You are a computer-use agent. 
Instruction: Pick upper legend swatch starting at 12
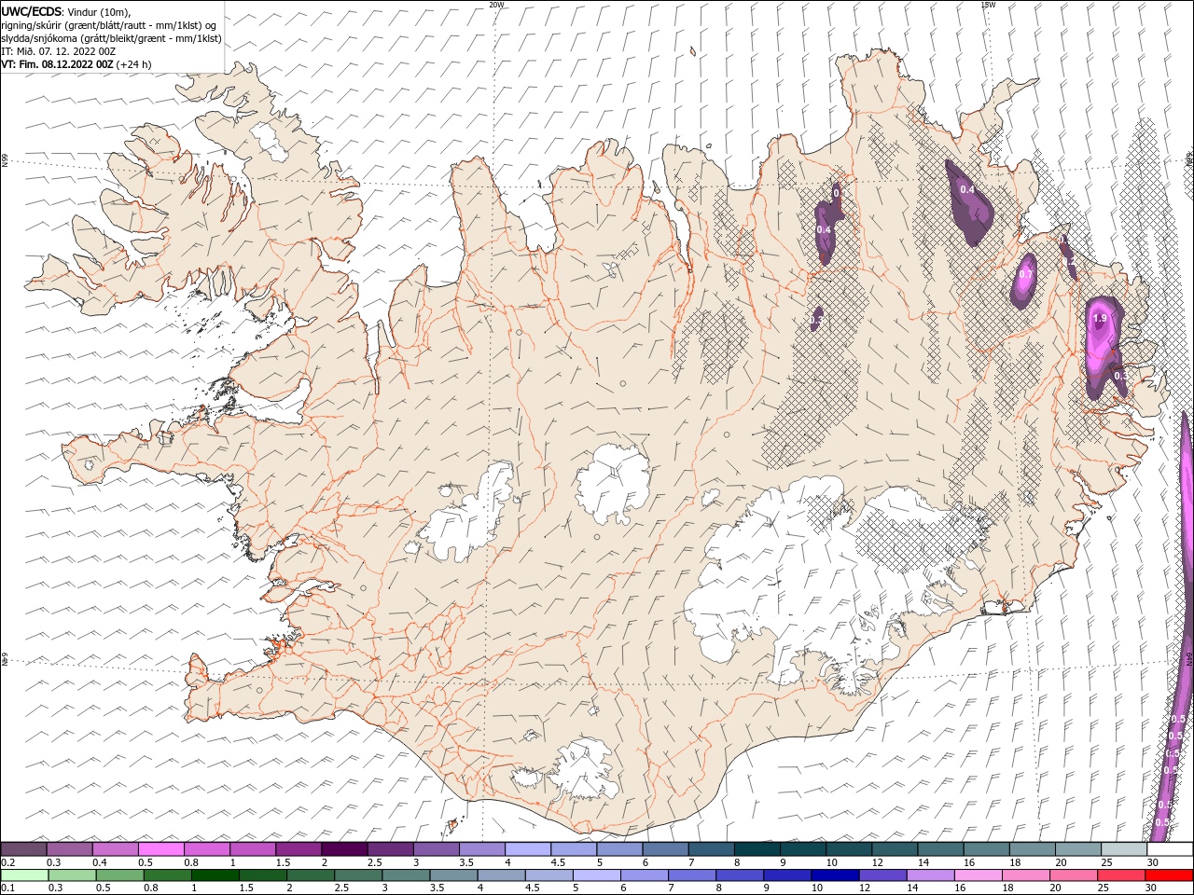click(895, 849)
